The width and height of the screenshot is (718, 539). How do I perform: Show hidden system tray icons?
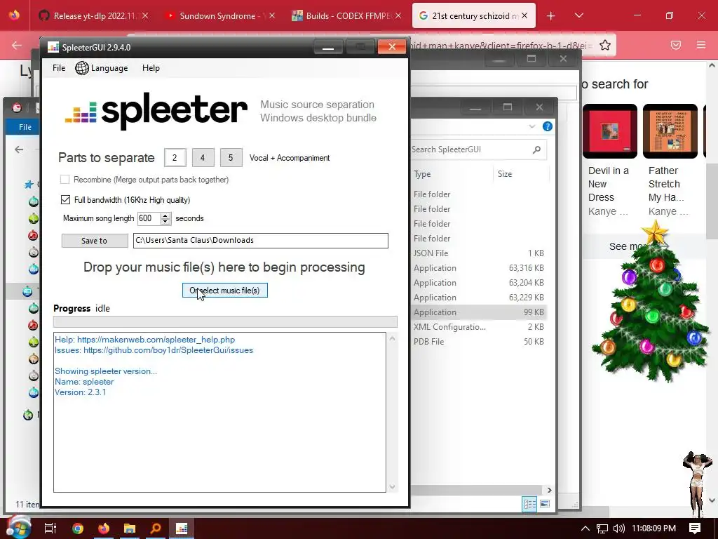(585, 528)
